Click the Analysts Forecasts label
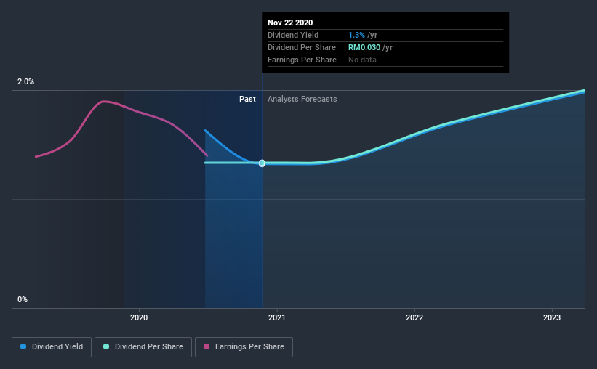This screenshot has width=597, height=369. click(x=302, y=99)
